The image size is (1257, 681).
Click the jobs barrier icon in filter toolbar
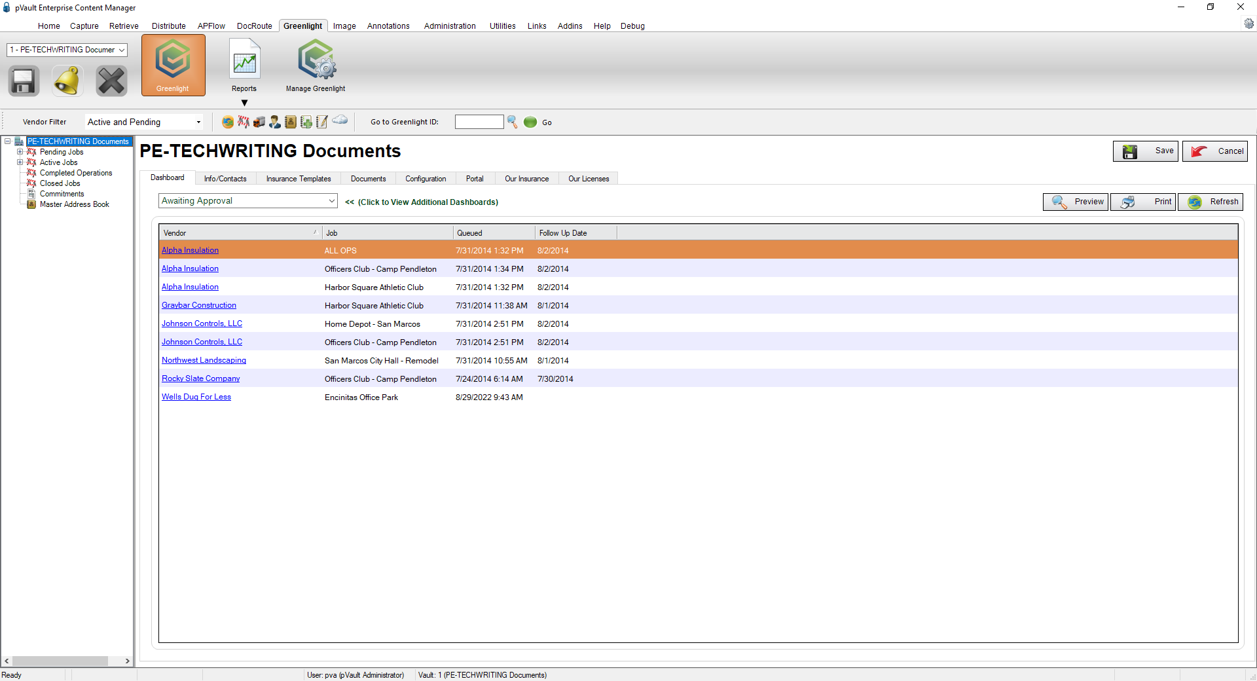[x=244, y=122]
